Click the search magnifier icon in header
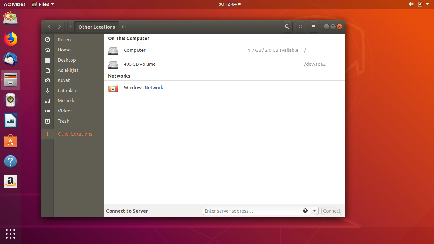 287,27
